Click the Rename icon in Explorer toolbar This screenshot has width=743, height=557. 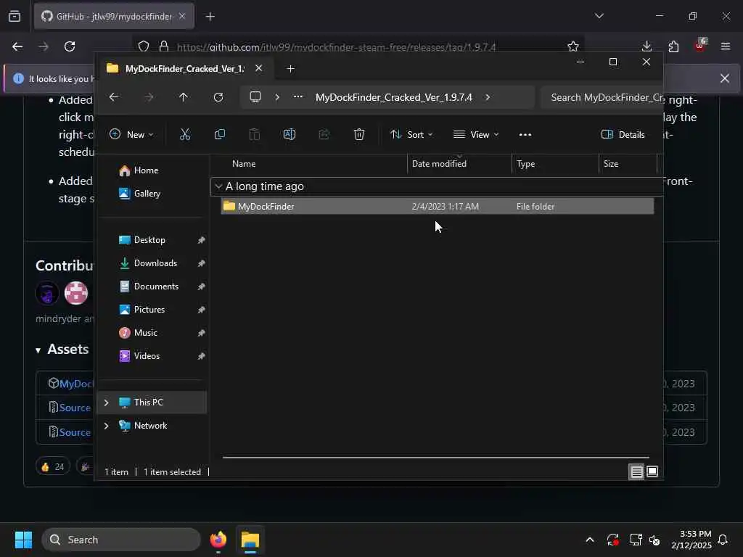(x=289, y=134)
